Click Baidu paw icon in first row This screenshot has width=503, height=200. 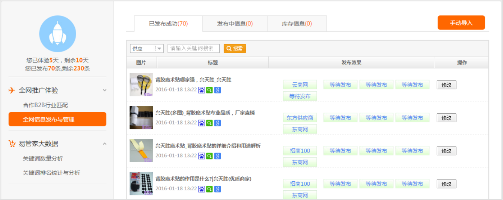pyautogui.click(x=202, y=90)
